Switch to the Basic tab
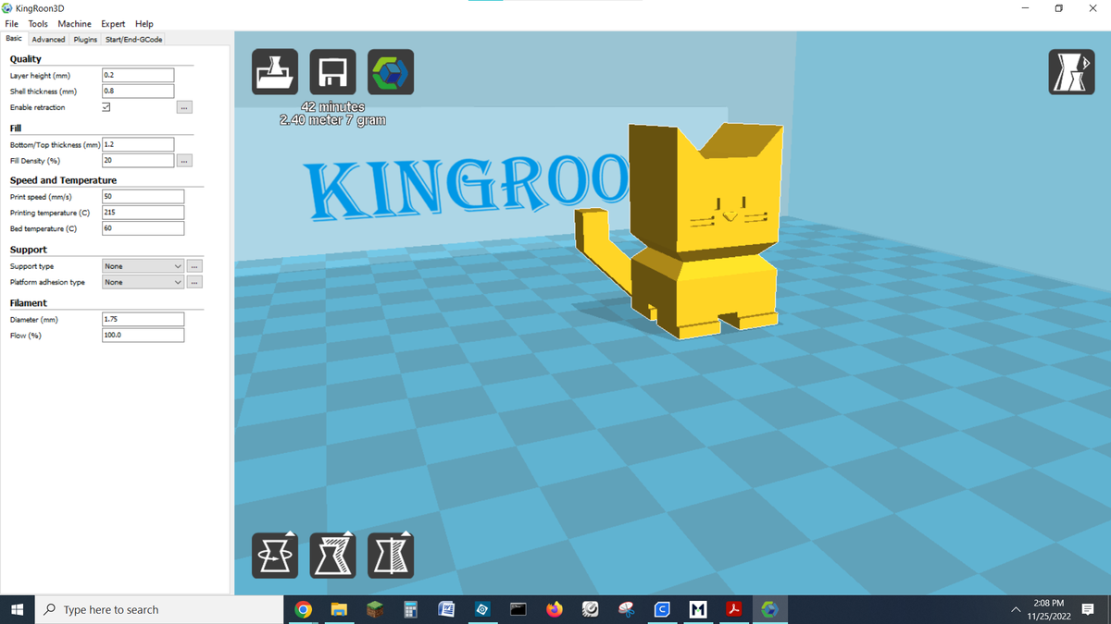This screenshot has width=1111, height=624. 14,39
